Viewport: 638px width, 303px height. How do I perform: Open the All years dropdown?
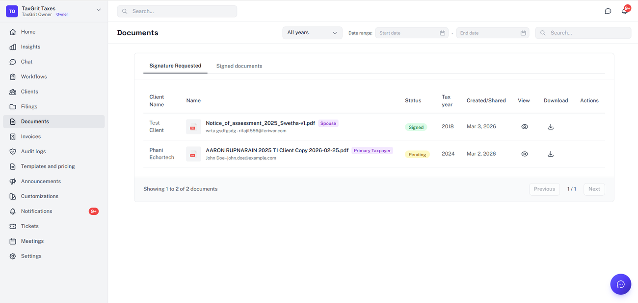click(x=313, y=33)
